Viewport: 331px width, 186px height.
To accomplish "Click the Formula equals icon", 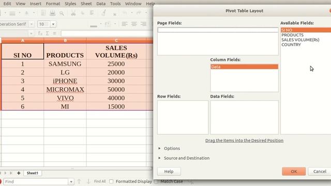I will (x=54, y=33).
